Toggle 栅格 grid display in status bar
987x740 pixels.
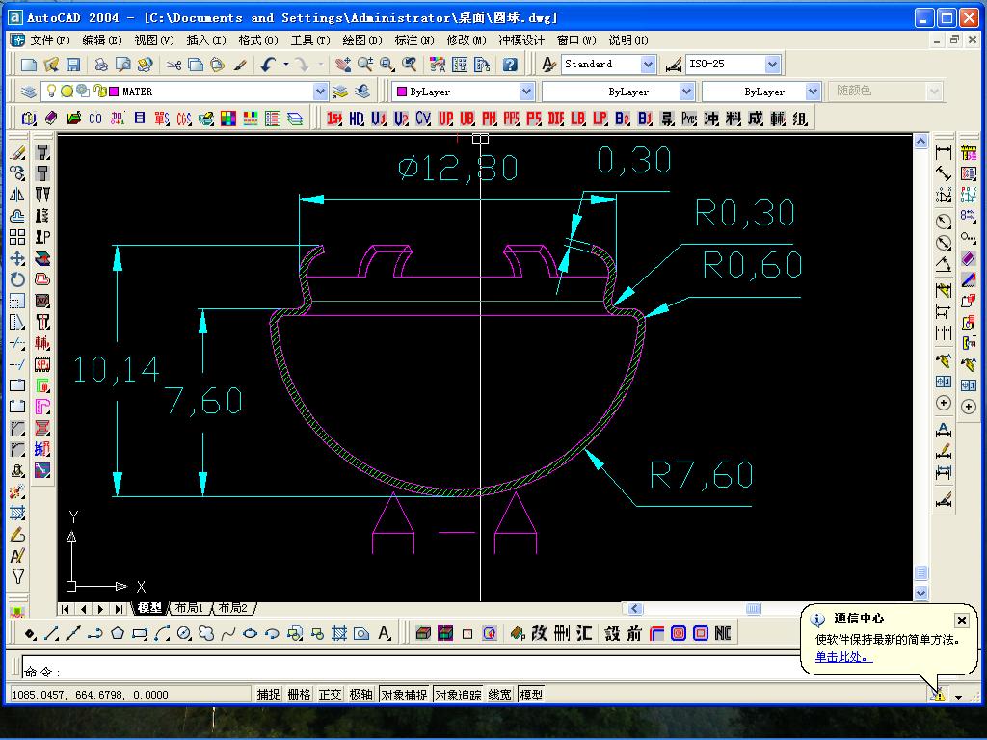[299, 695]
